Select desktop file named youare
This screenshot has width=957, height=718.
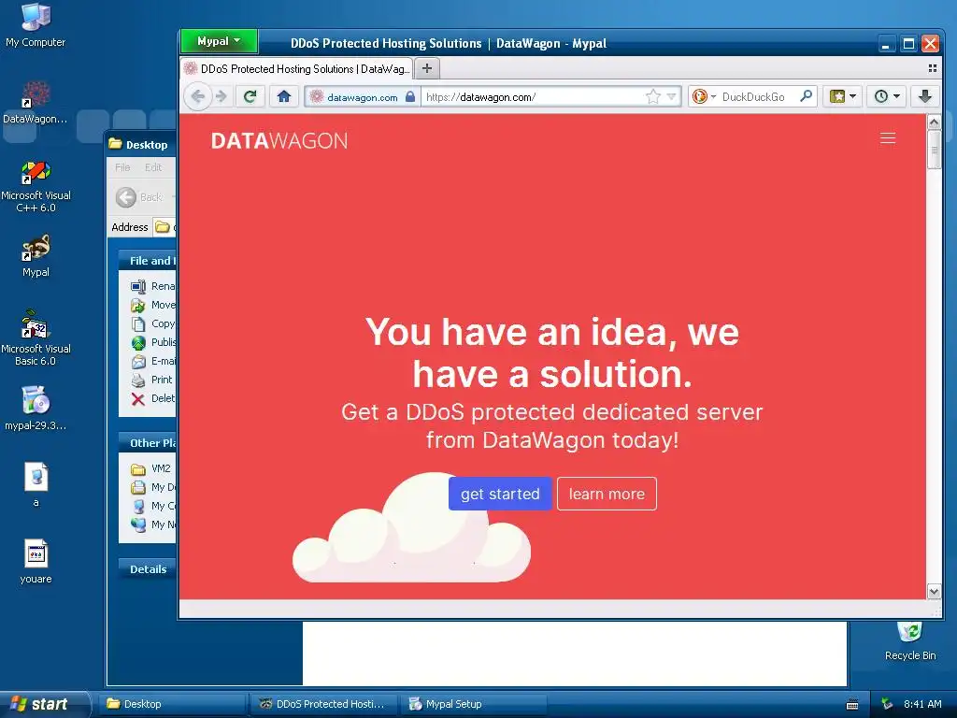(36, 562)
